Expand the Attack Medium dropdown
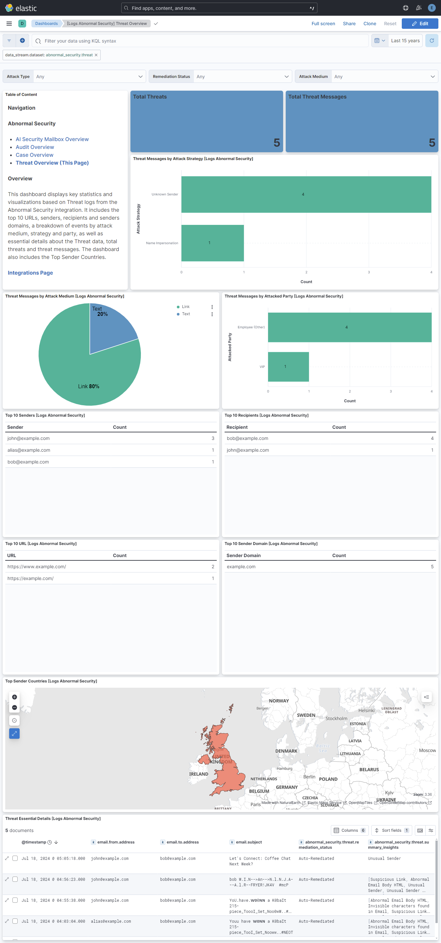441x943 pixels. 384,77
